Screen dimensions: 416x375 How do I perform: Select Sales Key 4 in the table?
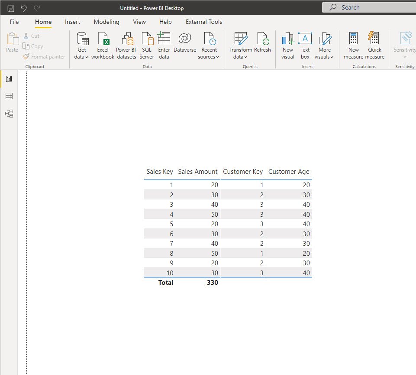click(171, 215)
